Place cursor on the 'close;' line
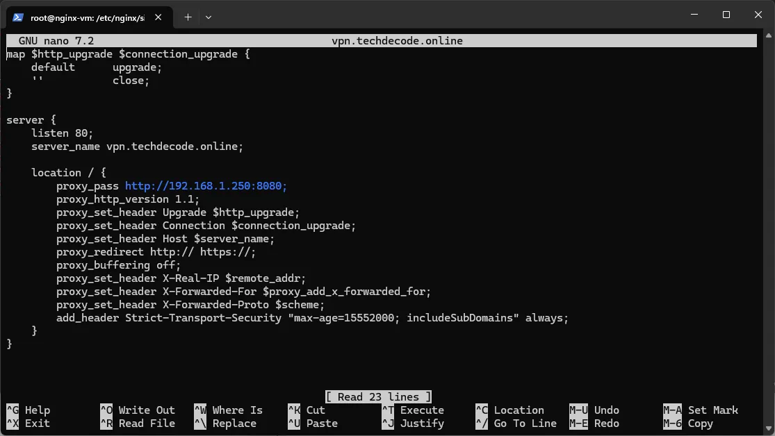The width and height of the screenshot is (775, 436). [90, 81]
